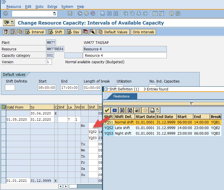Click the End field showing 17:00:00

click(69, 88)
